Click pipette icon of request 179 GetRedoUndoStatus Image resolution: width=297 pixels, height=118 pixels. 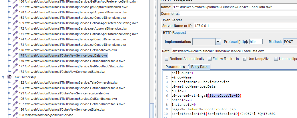pos(15,61)
